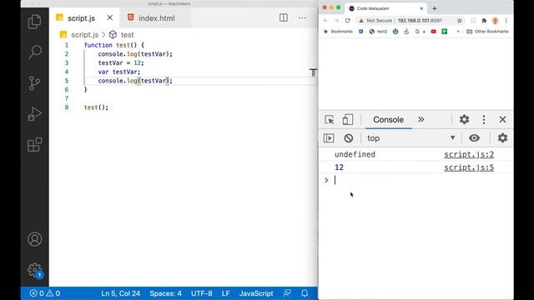Open the editor More Actions ellipsis
Screen dimensions: 534x300
coord(302,17)
